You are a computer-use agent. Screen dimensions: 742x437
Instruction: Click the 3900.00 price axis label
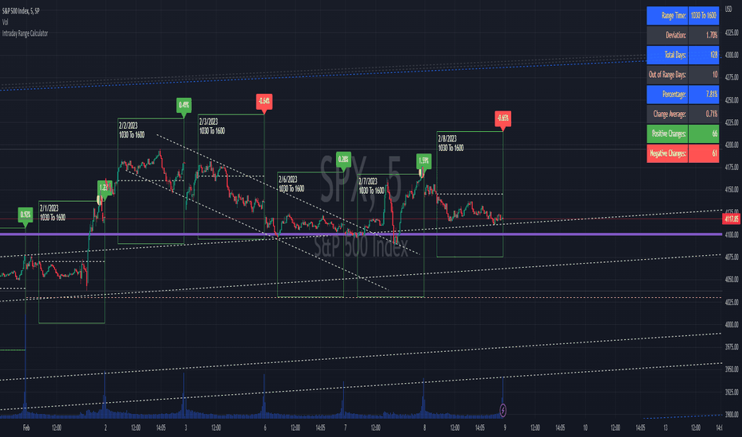coord(732,414)
